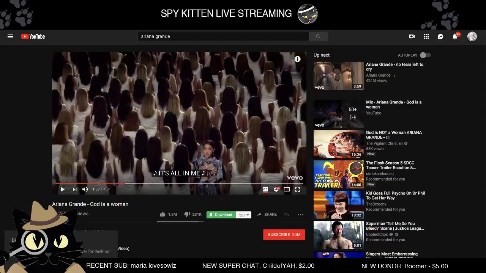486x273 pixels.
Task: Open the YouTube apps grid
Action: pos(426,36)
